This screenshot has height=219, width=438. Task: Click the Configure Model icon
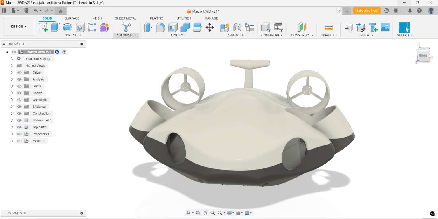[266, 27]
